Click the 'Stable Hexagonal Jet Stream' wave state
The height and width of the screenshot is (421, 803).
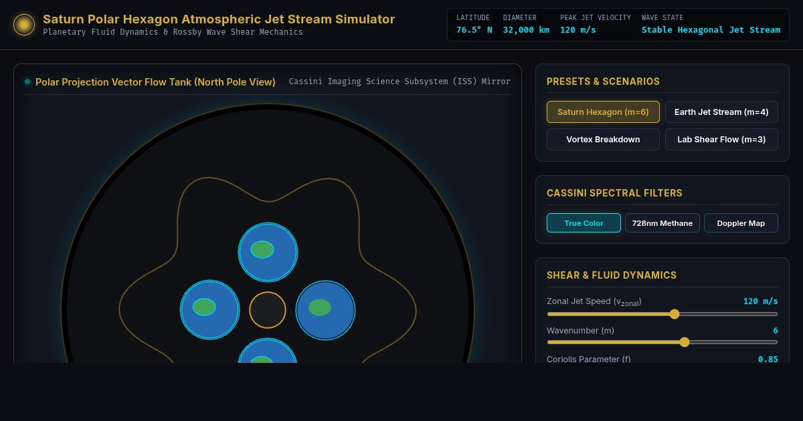click(x=711, y=29)
